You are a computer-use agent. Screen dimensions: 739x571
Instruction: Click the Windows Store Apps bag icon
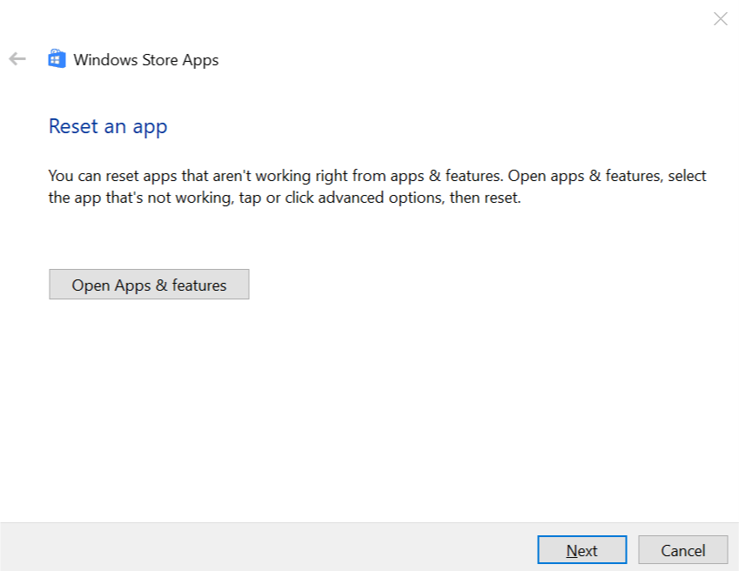coord(57,59)
